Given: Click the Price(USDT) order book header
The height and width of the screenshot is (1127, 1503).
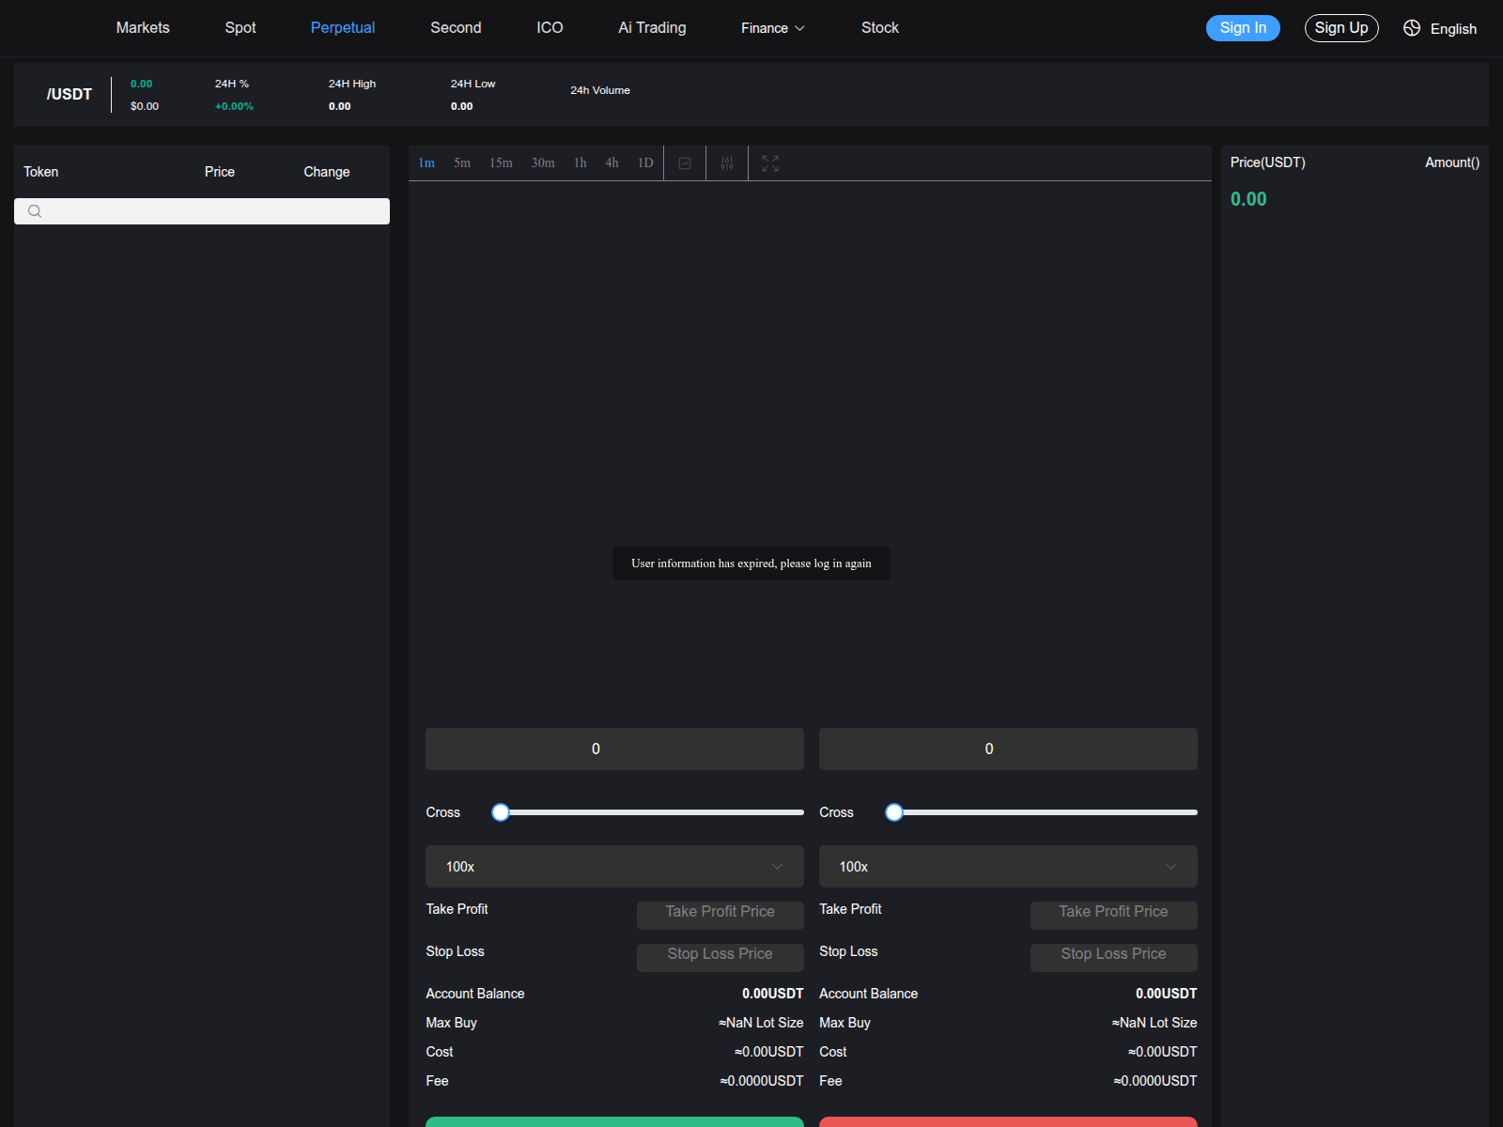Looking at the screenshot, I should click(x=1268, y=162).
